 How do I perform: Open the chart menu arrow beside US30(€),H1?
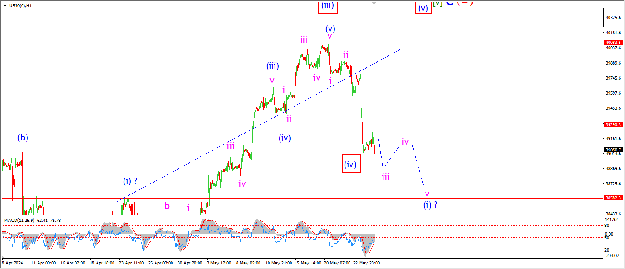(5, 6)
